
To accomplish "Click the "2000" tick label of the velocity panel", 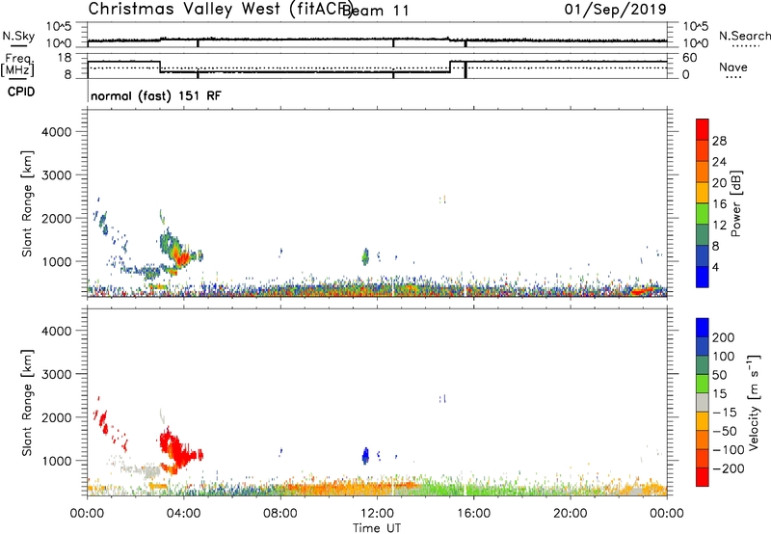I will (56, 417).
